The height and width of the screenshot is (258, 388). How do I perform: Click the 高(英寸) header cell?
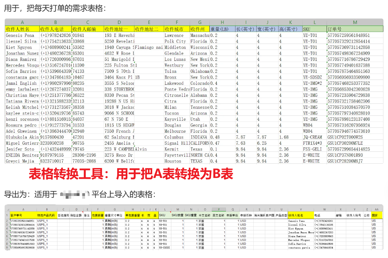290,29
